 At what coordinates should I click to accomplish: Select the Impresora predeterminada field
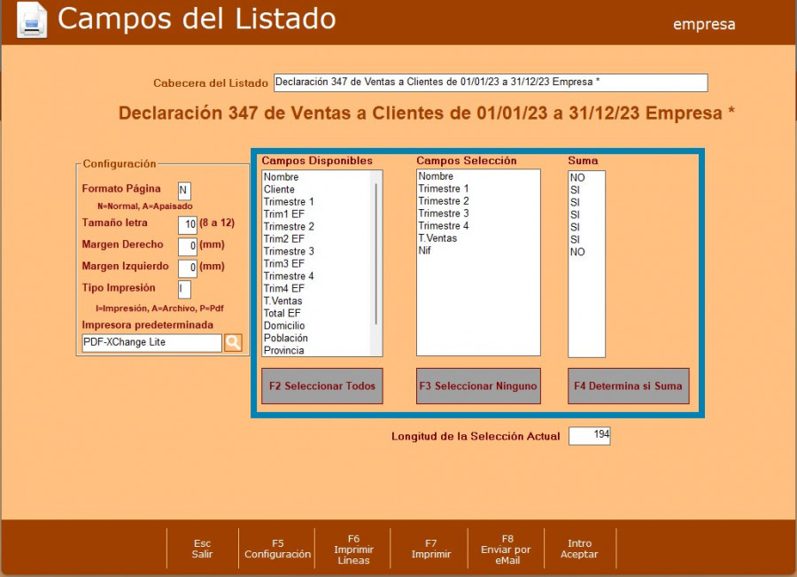[x=151, y=343]
